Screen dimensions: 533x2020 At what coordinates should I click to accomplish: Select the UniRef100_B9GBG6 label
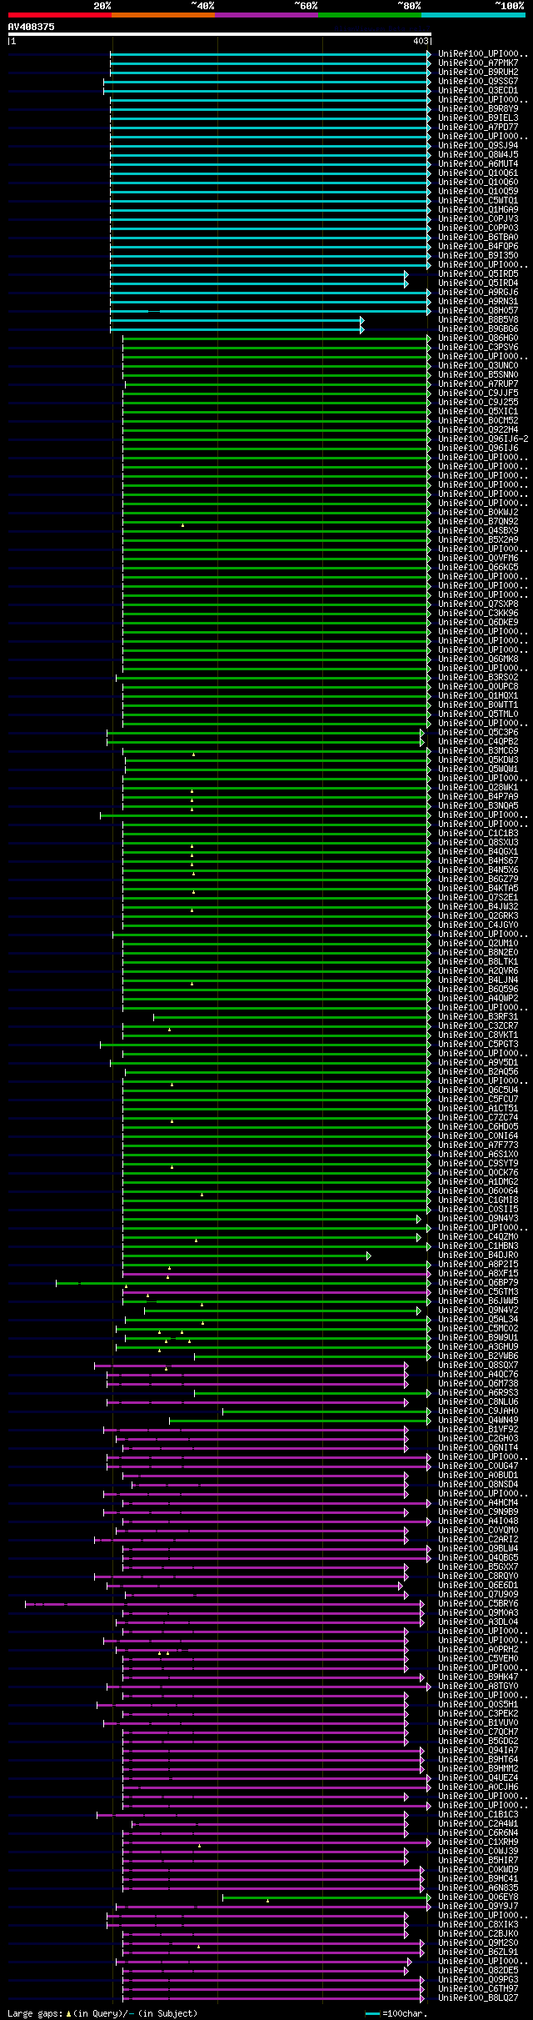pyautogui.click(x=478, y=328)
